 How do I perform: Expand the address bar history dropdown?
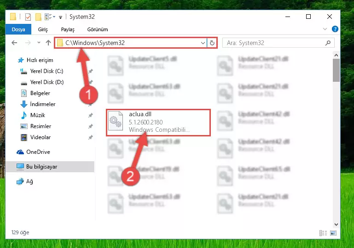coord(203,43)
